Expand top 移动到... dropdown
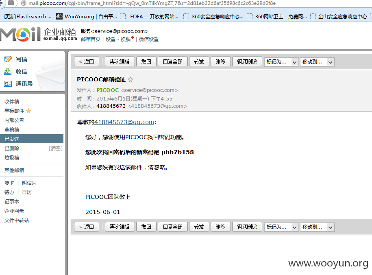 [317, 62]
